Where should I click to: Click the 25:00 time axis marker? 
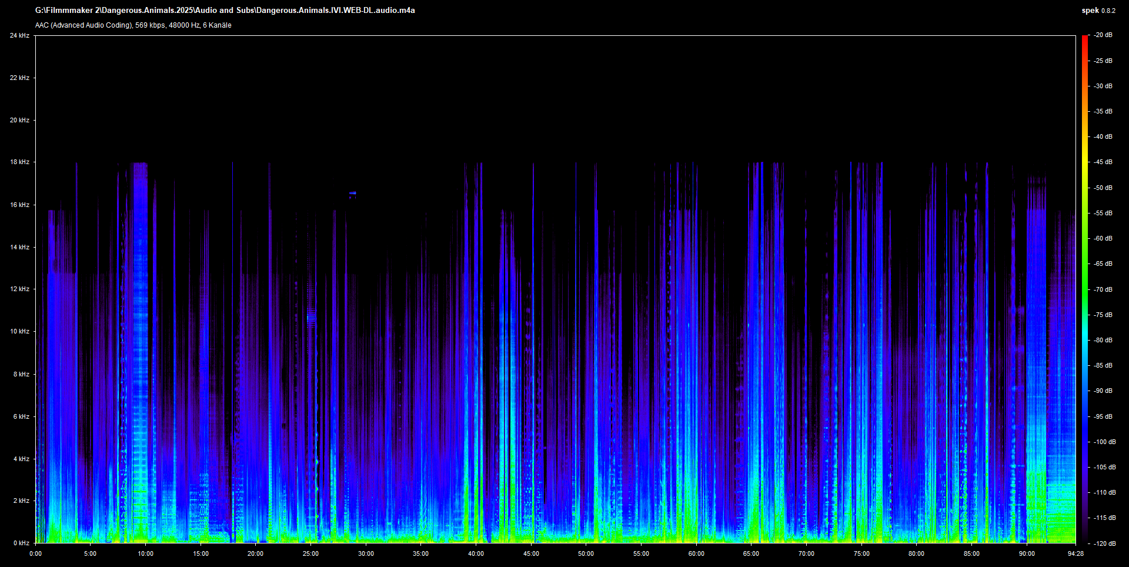point(310,553)
